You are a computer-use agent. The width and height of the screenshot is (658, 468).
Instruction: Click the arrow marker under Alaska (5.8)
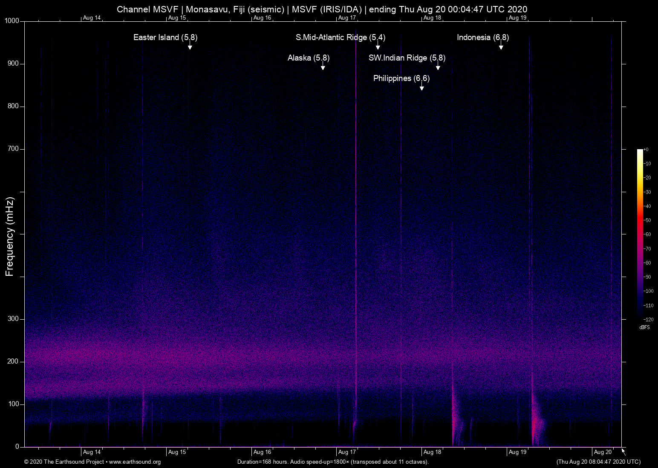tap(323, 67)
